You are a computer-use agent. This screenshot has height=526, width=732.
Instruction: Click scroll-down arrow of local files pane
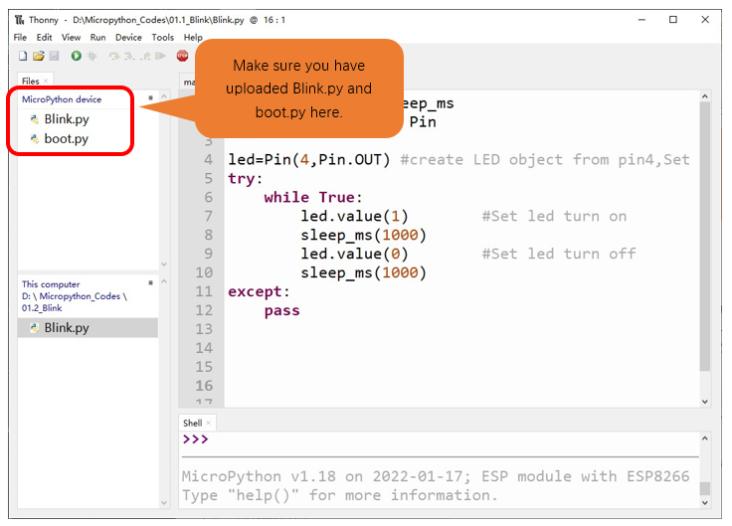[x=164, y=503]
